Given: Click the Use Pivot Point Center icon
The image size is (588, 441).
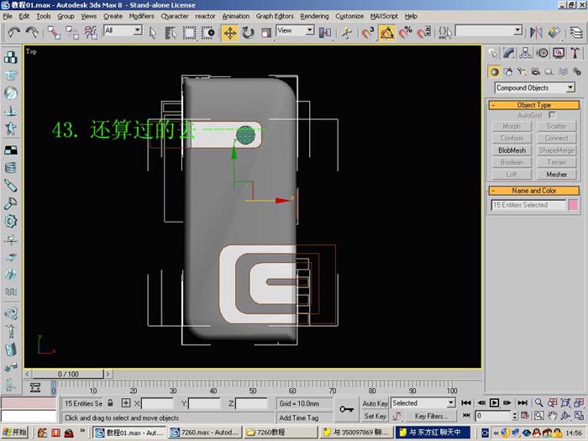Looking at the screenshot, I should [325, 33].
